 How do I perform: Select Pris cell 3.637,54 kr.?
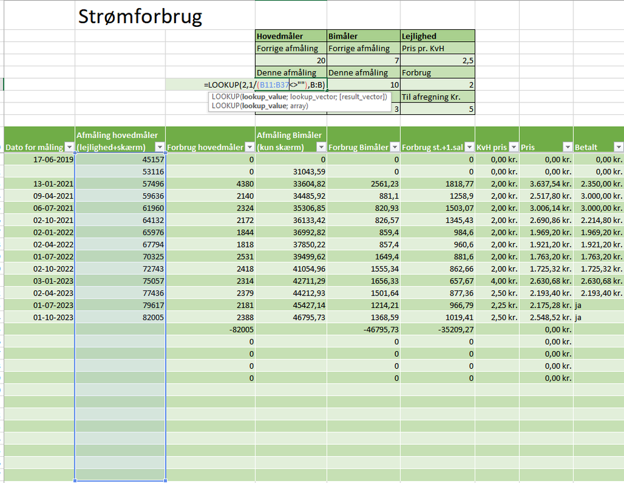(546, 184)
